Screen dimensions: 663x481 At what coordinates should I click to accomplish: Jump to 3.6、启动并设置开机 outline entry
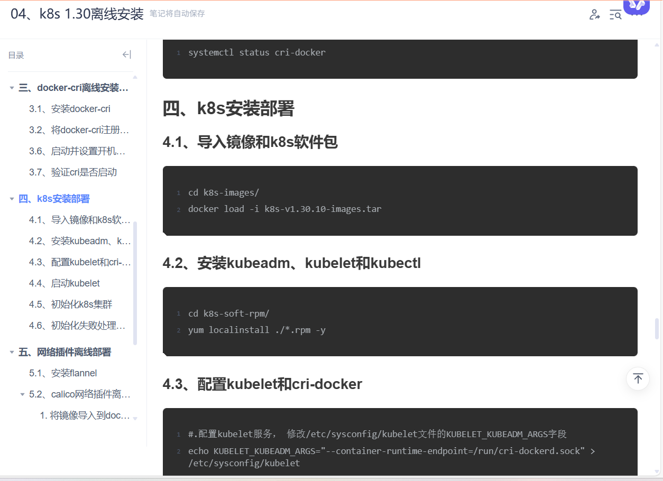77,151
